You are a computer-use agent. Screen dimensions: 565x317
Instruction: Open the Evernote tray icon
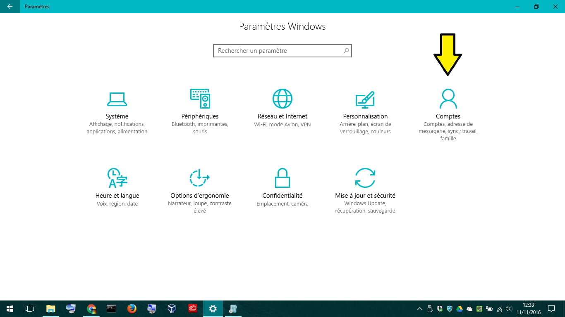pos(479,309)
